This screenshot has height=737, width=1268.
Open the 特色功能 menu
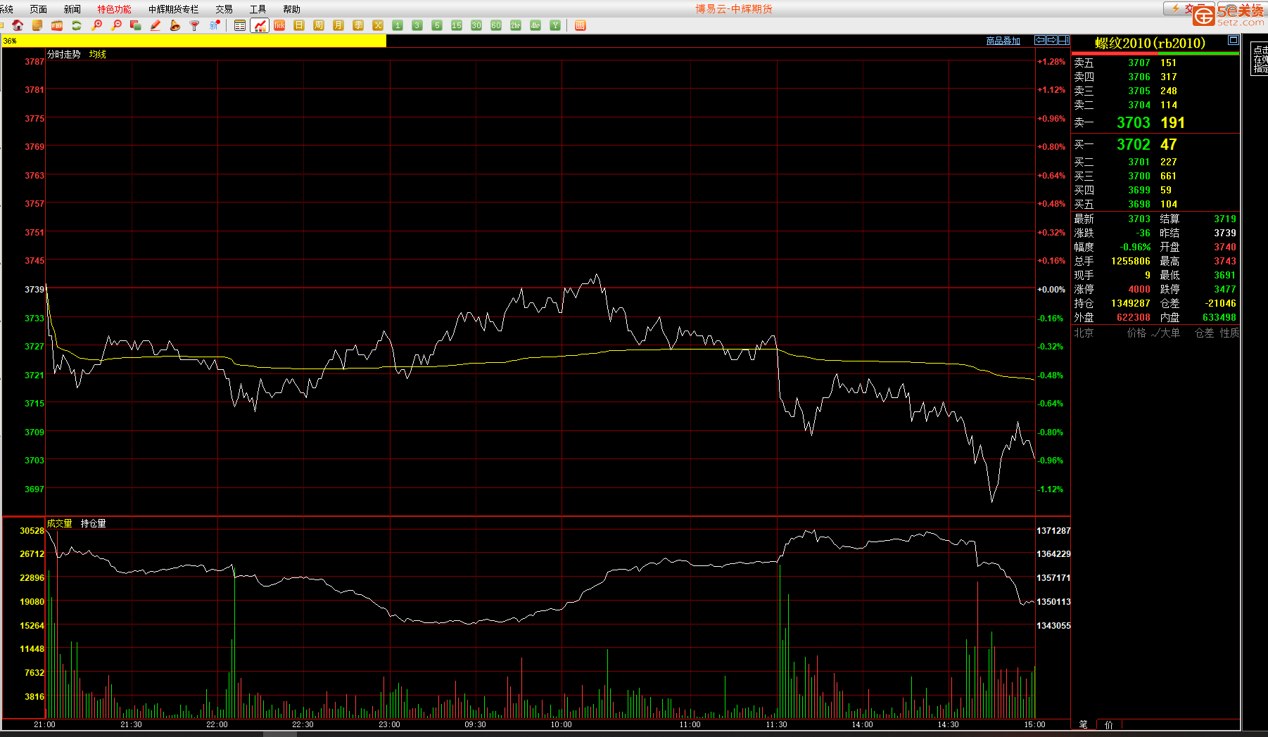(114, 9)
